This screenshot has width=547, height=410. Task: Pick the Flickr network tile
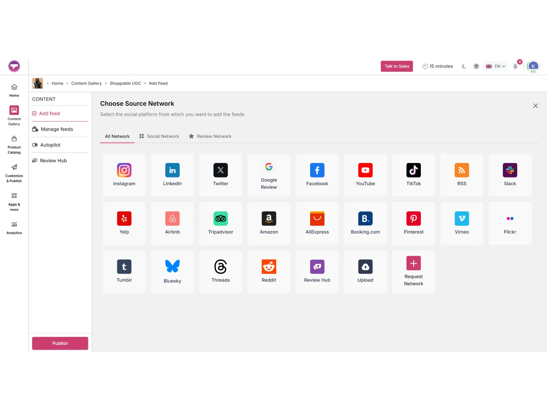click(510, 223)
